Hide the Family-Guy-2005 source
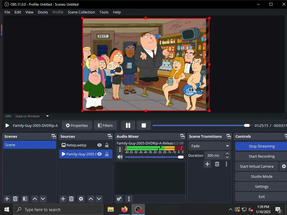Screen dimensions: 287x215 99,154
